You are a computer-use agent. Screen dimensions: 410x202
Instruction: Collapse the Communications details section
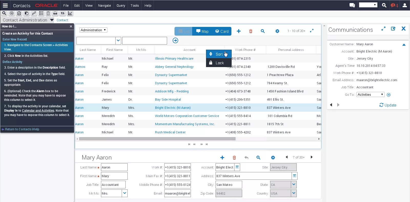point(404,45)
